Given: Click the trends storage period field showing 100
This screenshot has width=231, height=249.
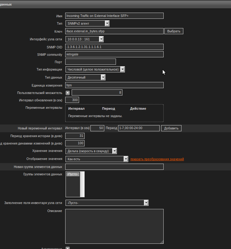Looking at the screenshot, I should click(75, 143).
